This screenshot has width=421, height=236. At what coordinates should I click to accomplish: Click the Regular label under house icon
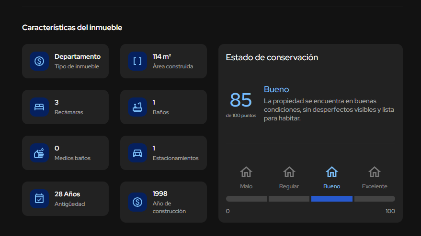coord(289,186)
